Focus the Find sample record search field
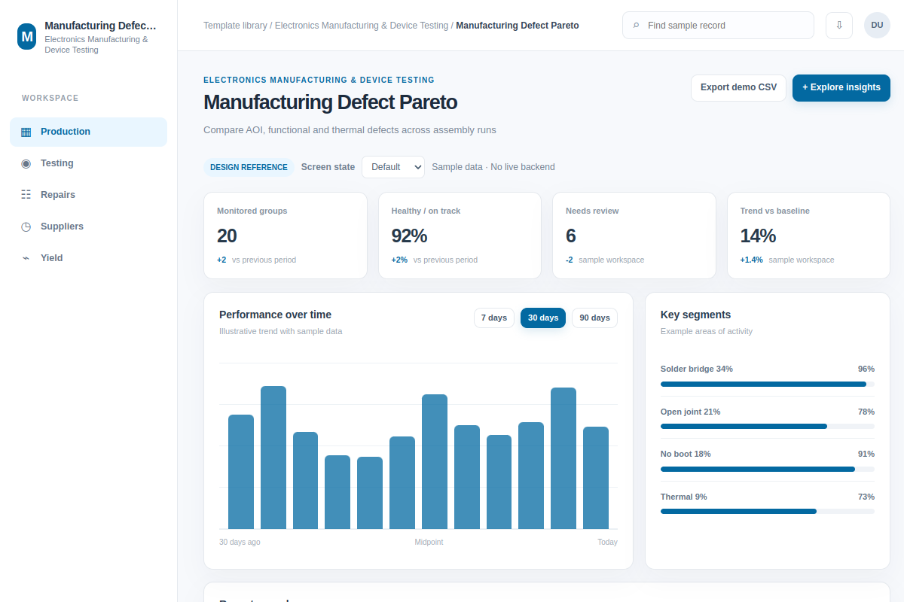Screen dimensions: 904x602 click(718, 26)
